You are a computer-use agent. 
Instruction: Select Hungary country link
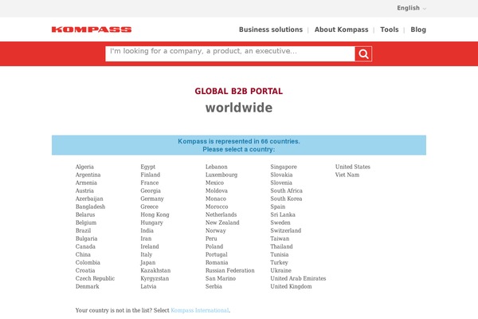click(x=152, y=223)
